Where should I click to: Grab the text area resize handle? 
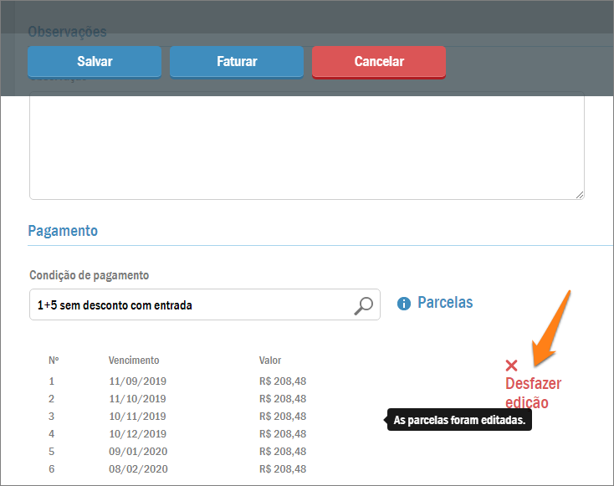pyautogui.click(x=580, y=195)
